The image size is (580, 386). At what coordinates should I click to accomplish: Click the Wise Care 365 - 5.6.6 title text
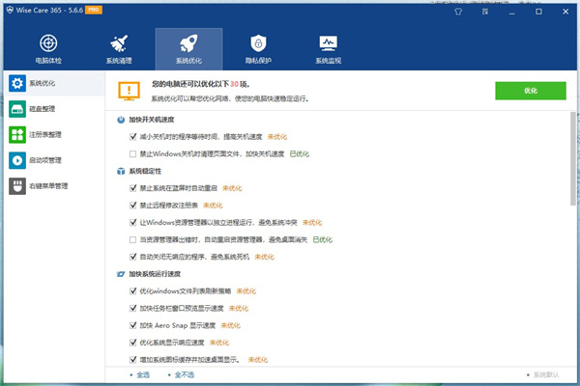[x=49, y=10]
